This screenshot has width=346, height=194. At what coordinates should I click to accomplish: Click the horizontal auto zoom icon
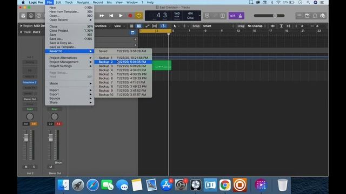point(288,26)
